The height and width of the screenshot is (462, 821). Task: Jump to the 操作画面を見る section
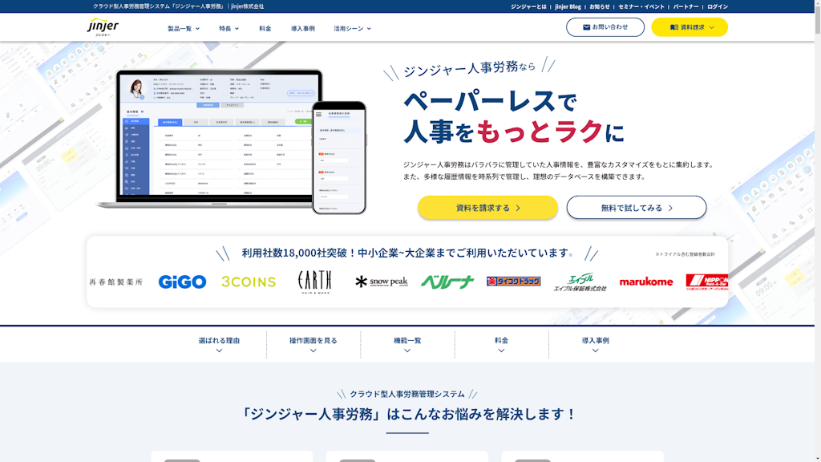313,343
